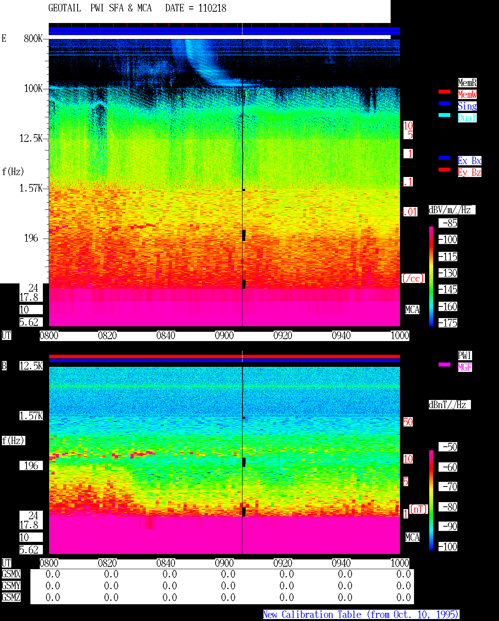Screen dimensions: 499x621
Task: Click the 1.57K label on B frequency axis
Action: click(31, 416)
